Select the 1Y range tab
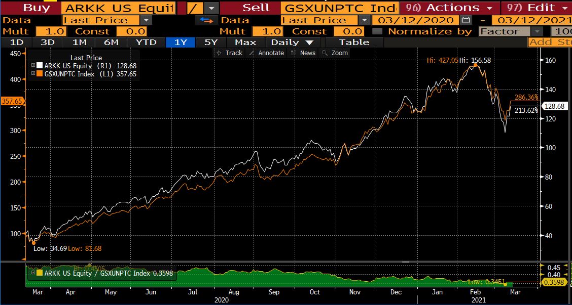 coord(181,42)
